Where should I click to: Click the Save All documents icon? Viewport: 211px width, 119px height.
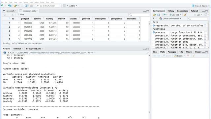point(26,6)
